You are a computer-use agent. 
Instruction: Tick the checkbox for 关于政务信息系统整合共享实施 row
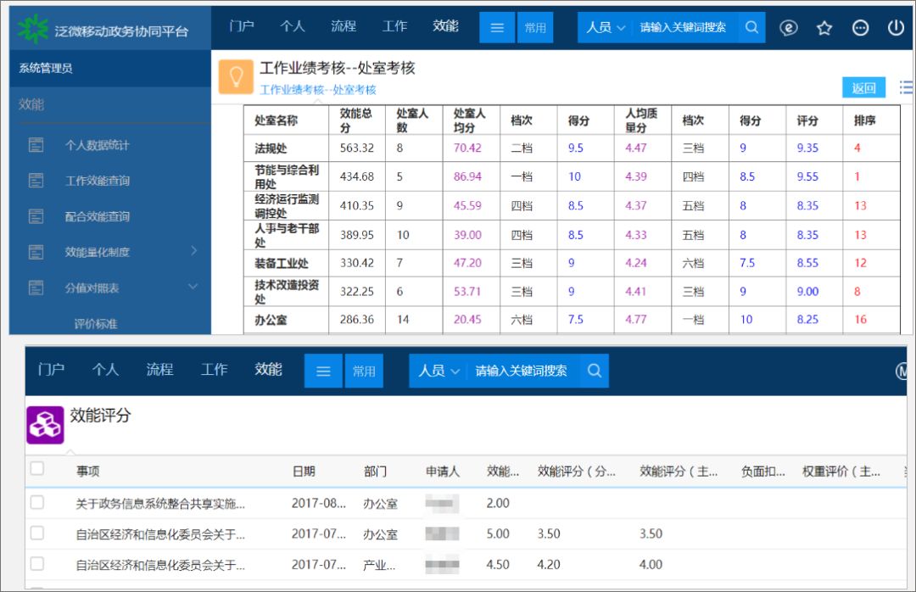36,502
